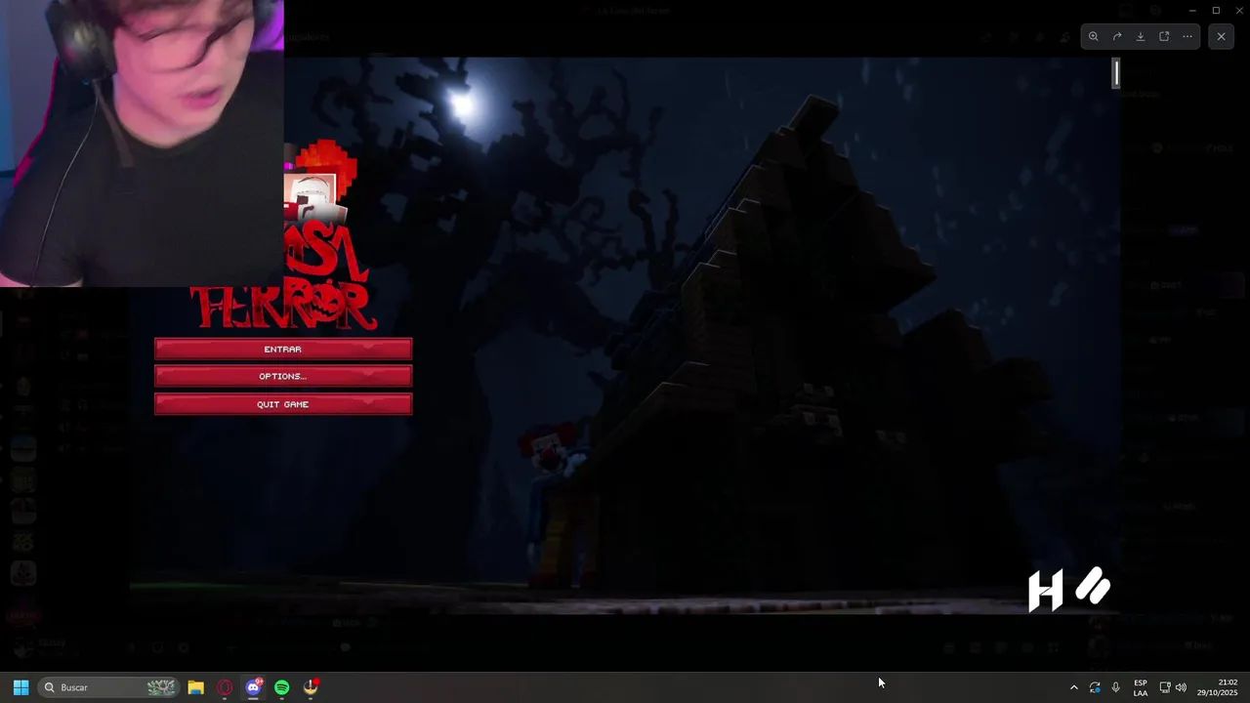Screen dimensions: 1250x703
Task: Change the ESP LAA keyboard language
Action: click(x=1141, y=687)
